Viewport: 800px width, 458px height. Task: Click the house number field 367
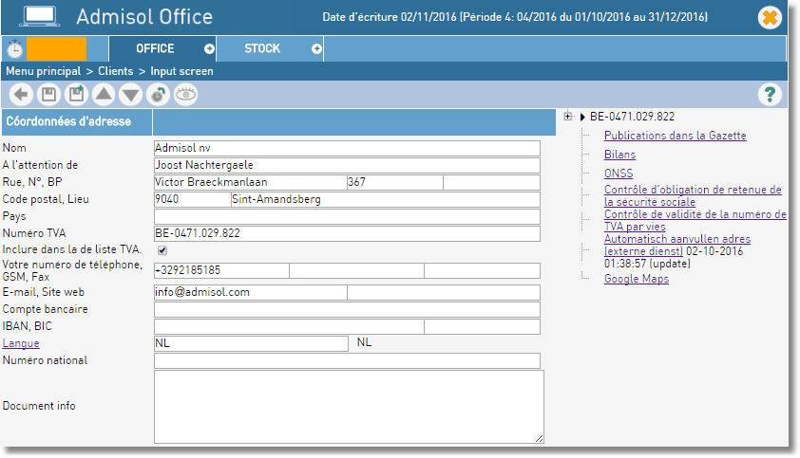(395, 182)
